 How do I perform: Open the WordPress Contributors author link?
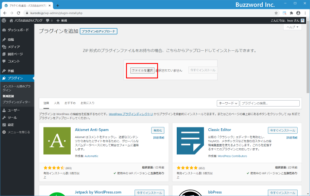(x=232, y=156)
